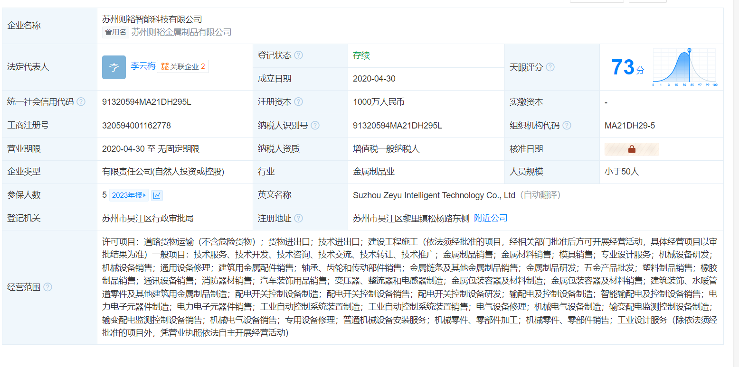The height and width of the screenshot is (367, 739).
Task: Open 附近公司 link
Action: tap(491, 218)
